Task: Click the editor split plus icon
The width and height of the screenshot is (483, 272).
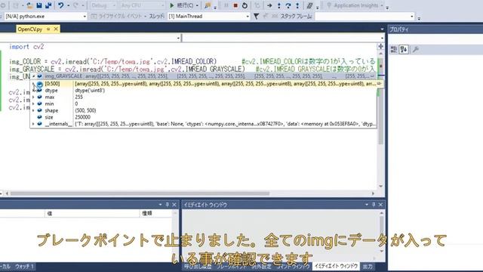Action: [x=380, y=46]
